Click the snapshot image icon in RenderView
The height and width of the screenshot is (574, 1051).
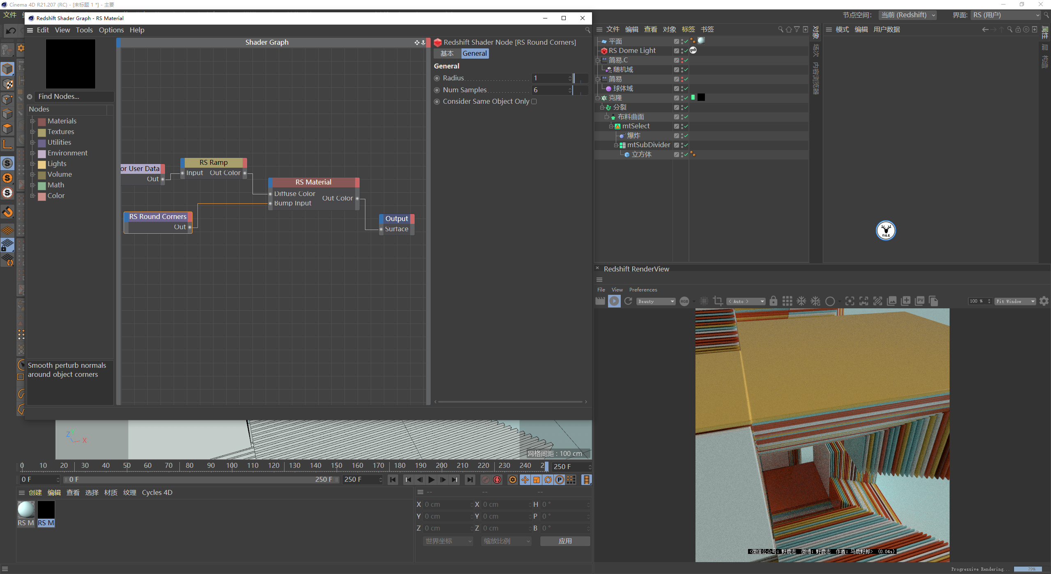(892, 301)
